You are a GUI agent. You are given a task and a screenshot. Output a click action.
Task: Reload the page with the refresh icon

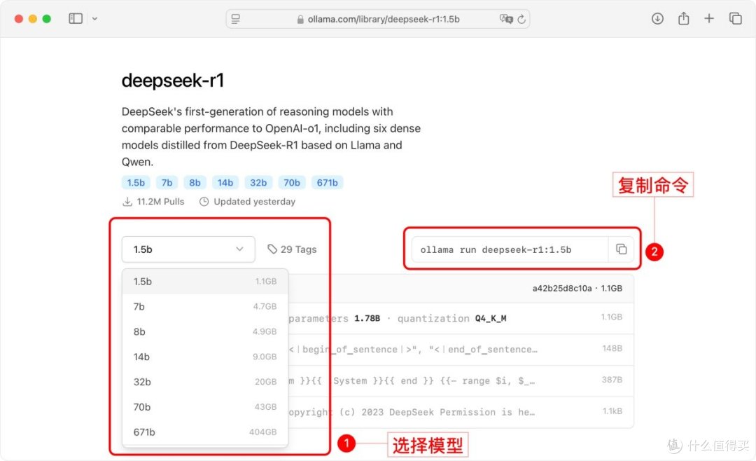coord(521,20)
